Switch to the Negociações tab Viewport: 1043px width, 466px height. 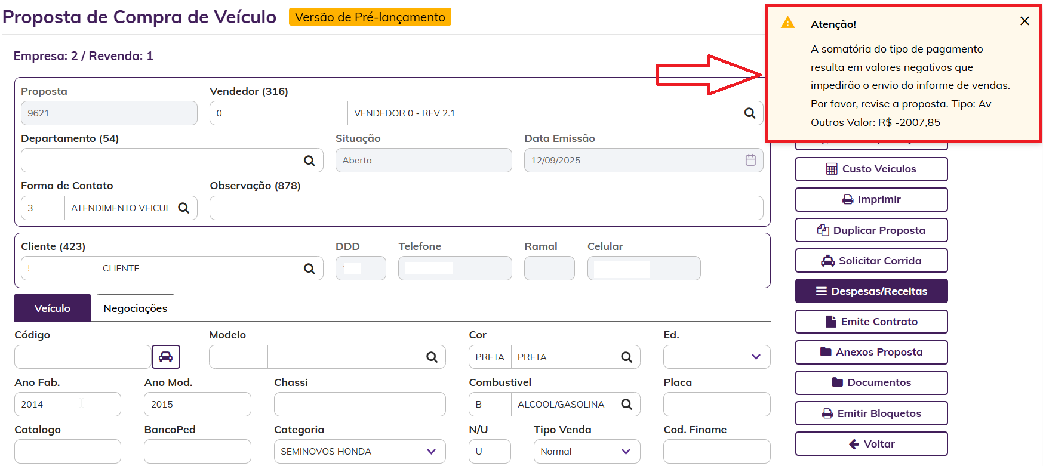(x=136, y=308)
